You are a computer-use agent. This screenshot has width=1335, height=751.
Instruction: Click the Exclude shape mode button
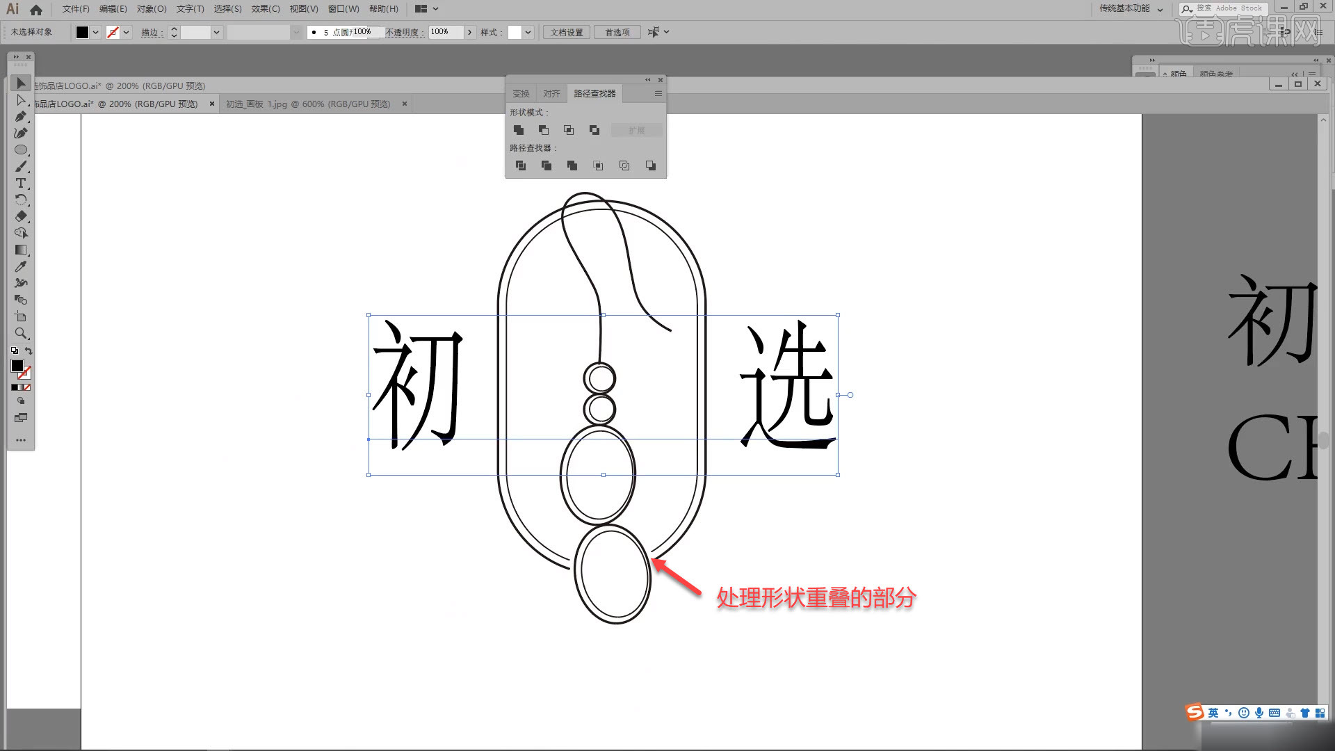tap(596, 129)
